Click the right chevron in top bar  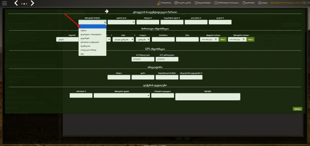33,3
